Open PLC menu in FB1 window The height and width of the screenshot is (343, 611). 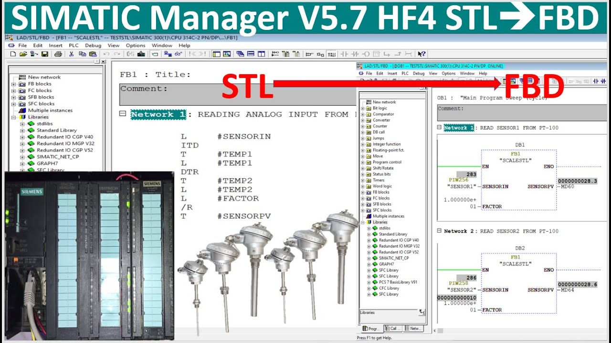[x=74, y=46]
